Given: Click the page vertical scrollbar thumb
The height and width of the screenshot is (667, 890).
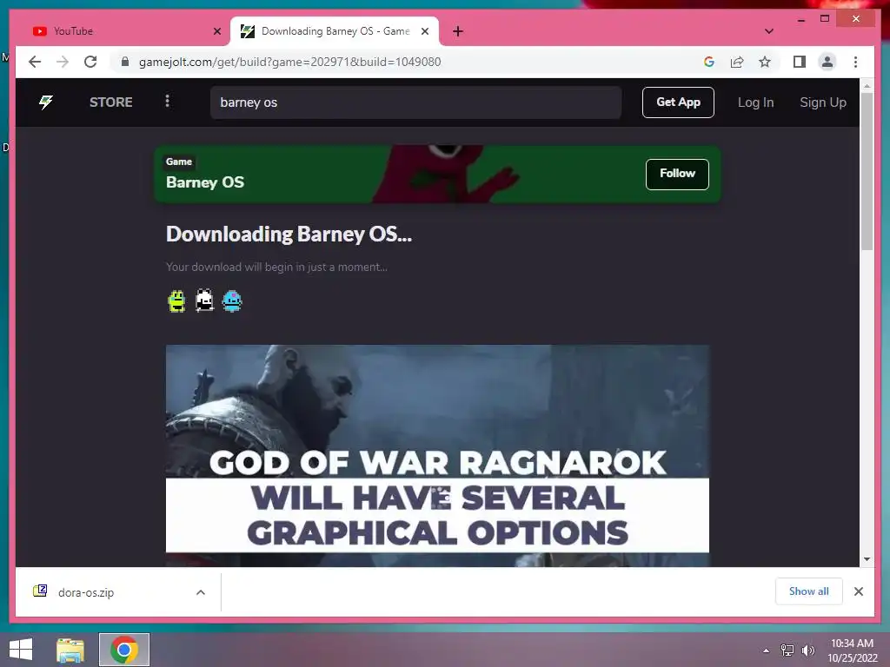Looking at the screenshot, I should point(867,170).
